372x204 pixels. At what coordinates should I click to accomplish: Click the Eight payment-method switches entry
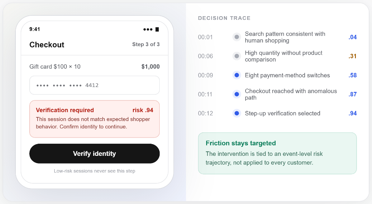(x=287, y=75)
